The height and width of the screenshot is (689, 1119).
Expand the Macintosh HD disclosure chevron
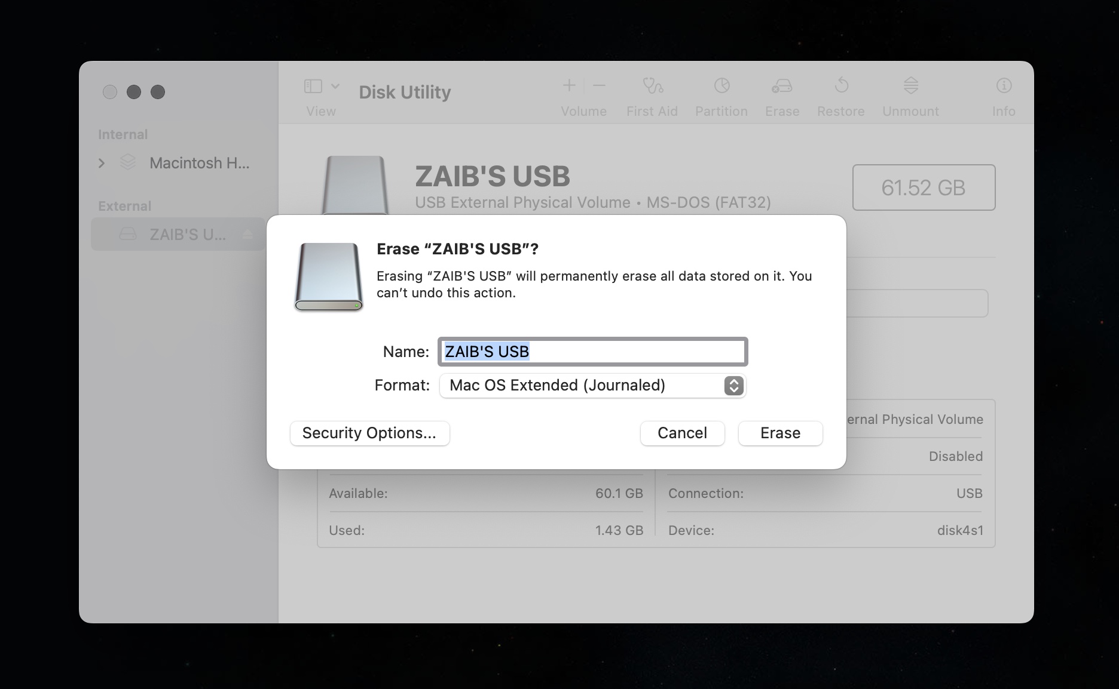[102, 163]
